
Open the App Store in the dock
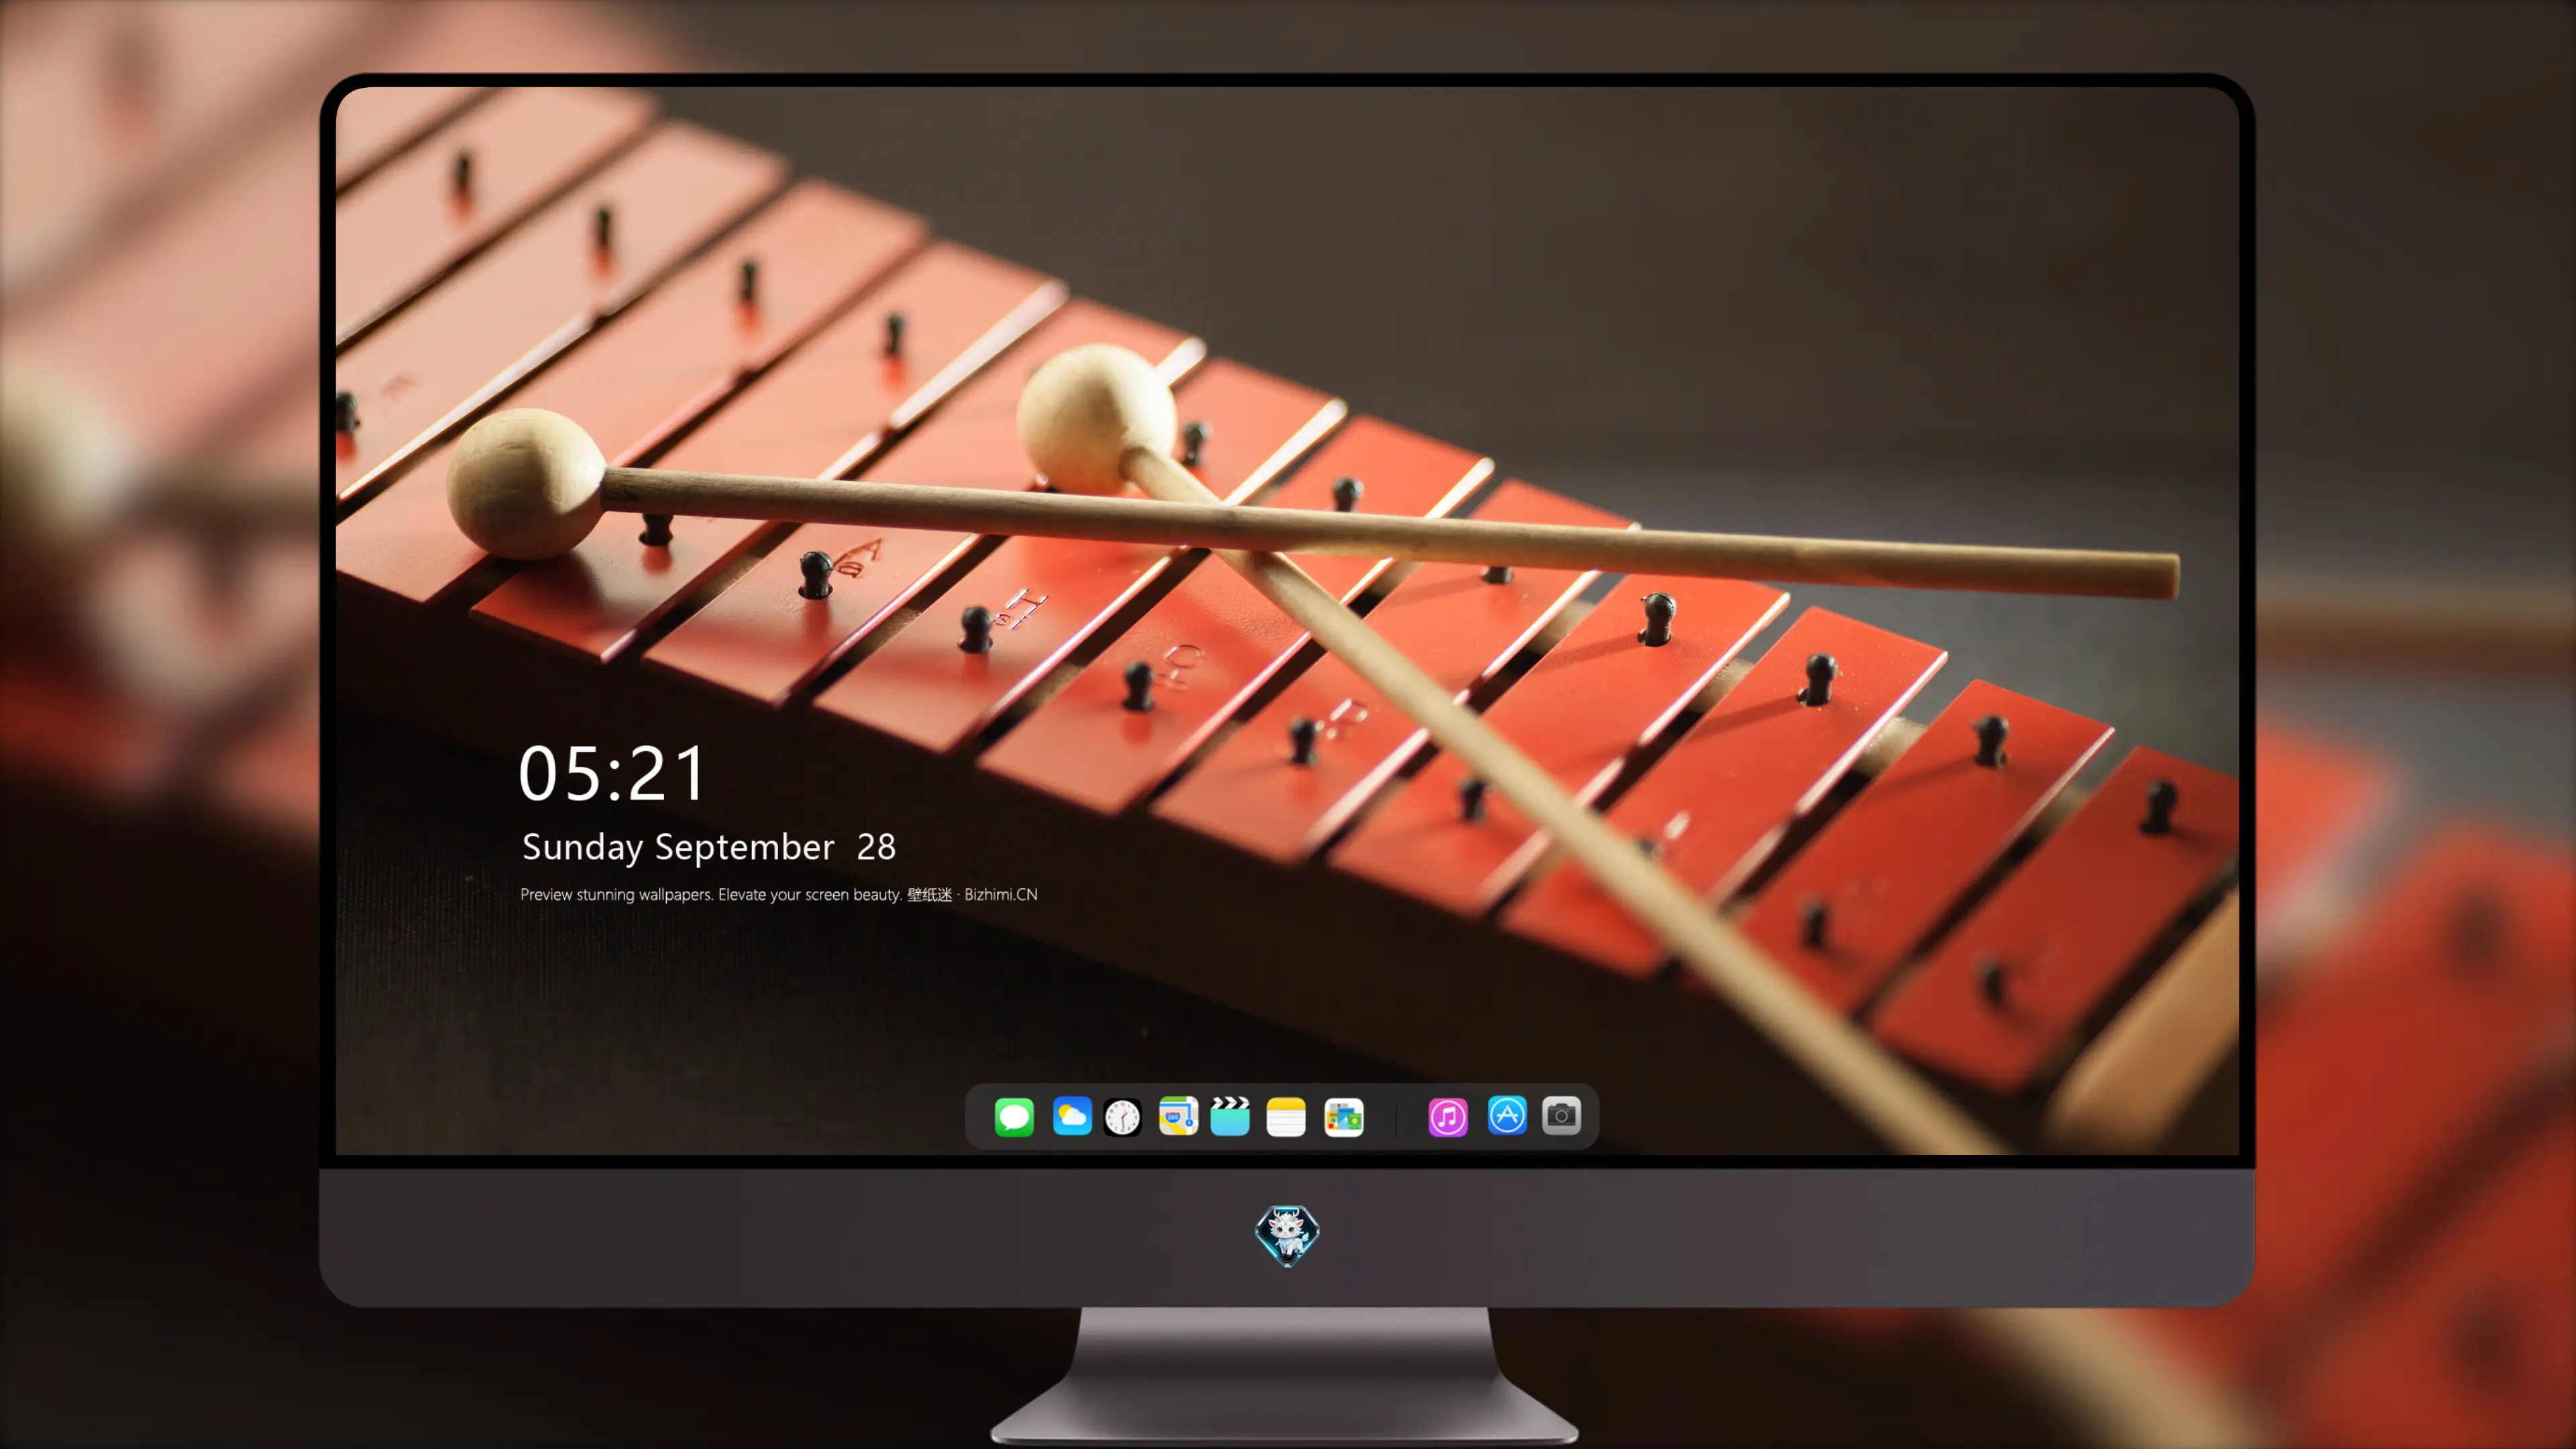(x=1507, y=1115)
